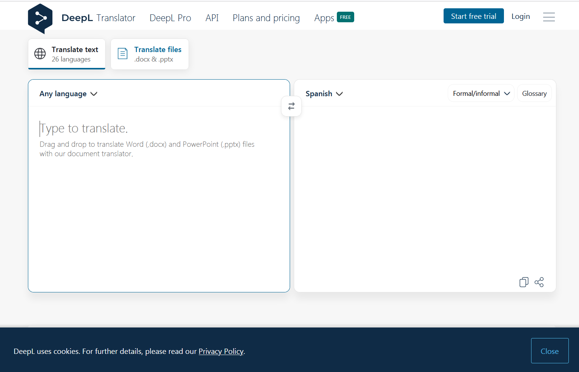This screenshot has width=579, height=372.
Task: Open the Privacy Policy link
Action: coord(221,351)
